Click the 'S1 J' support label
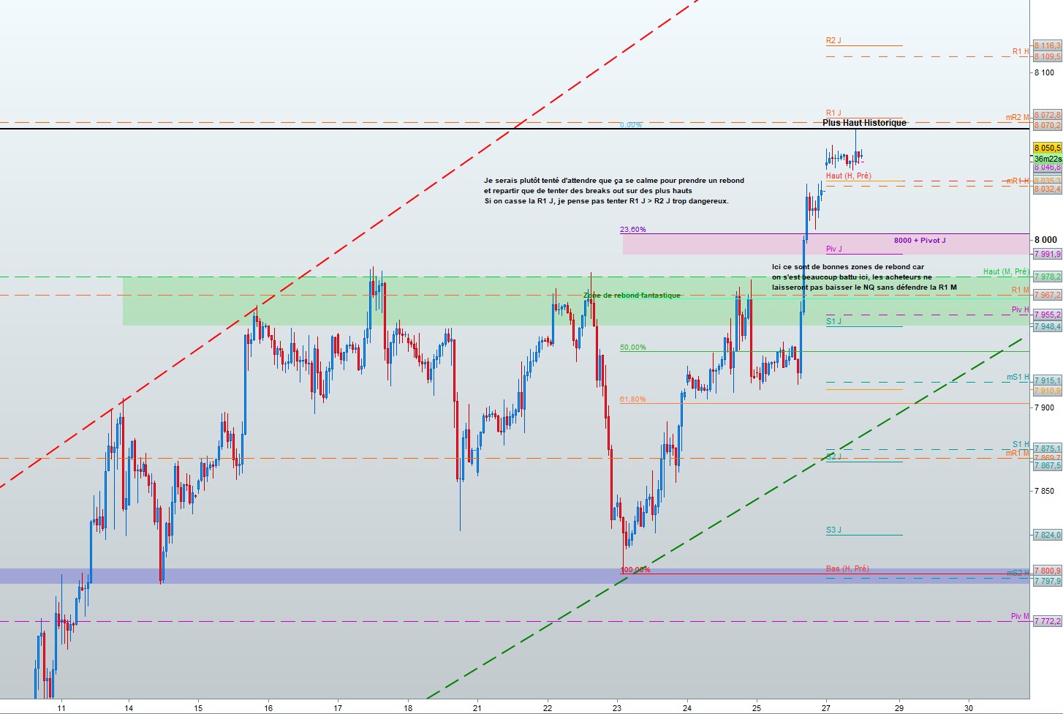 tap(834, 321)
